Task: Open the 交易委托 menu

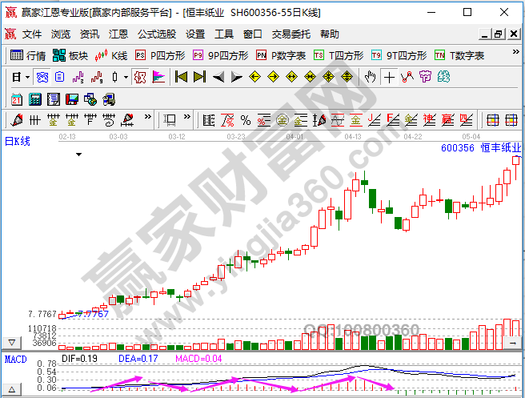Action: pos(291,34)
